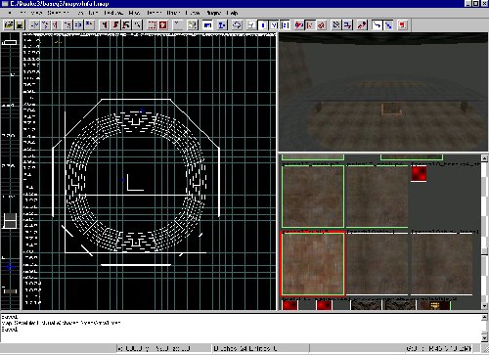Toggle the Z axis scale lock
The image size is (489, 355).
coord(285,25)
